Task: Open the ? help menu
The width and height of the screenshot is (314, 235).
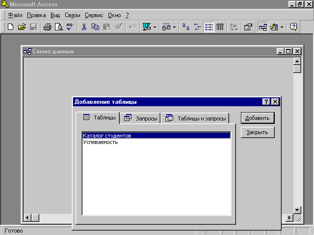Action: click(x=127, y=15)
